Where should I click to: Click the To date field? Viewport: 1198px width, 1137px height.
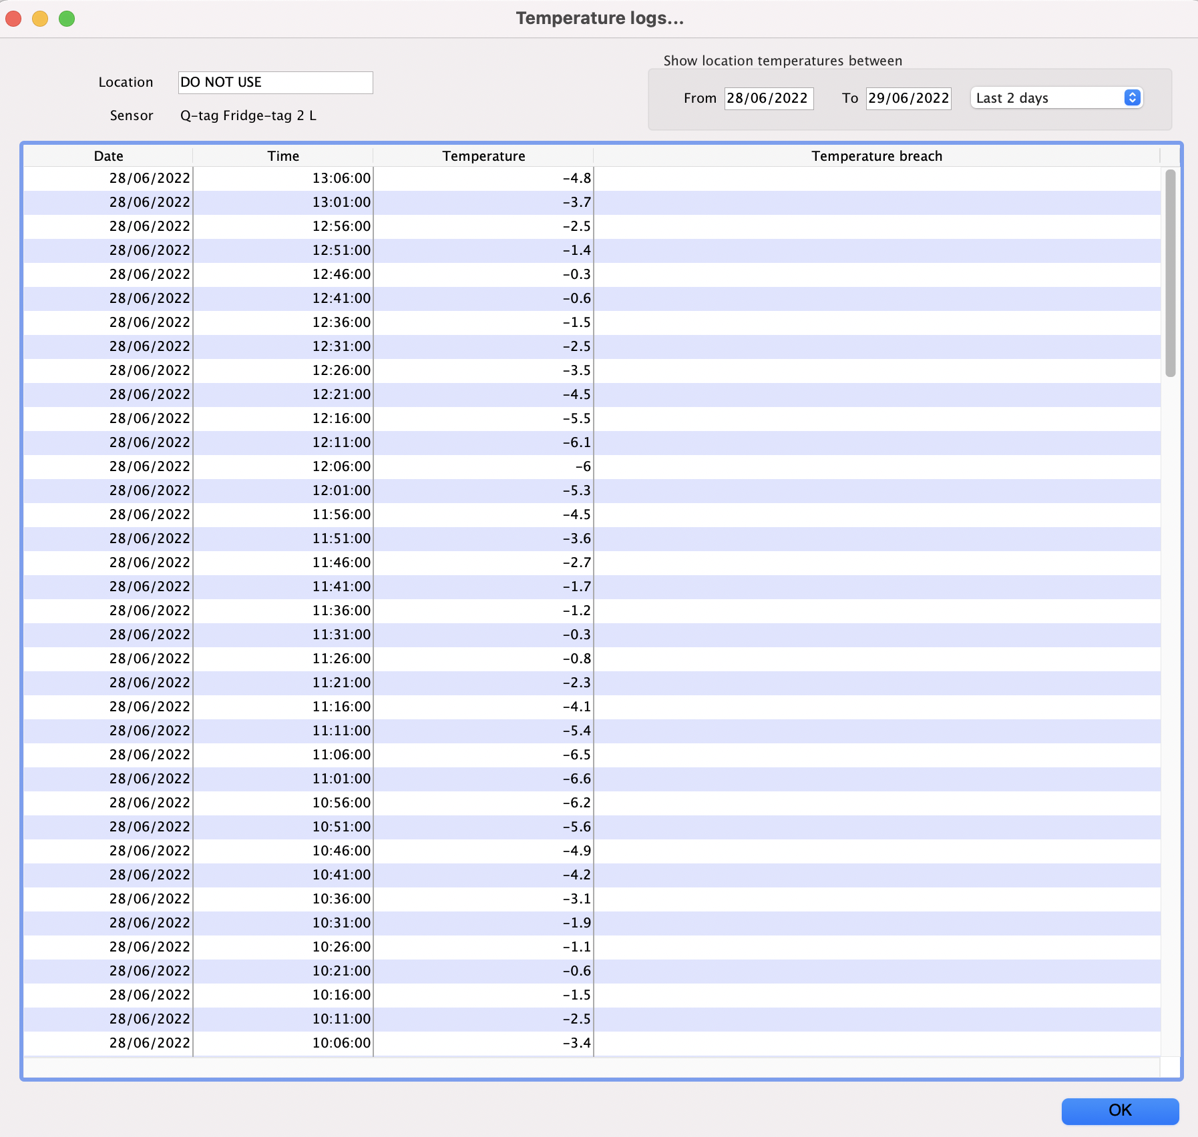coord(908,98)
